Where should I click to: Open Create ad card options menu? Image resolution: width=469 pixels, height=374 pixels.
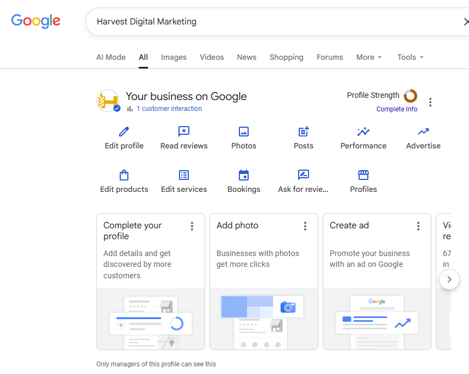coord(418,226)
